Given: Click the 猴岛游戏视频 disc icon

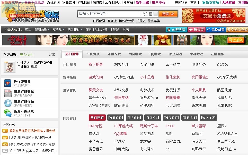Looking at the screenshot, I should pyautogui.click(x=8, y=103).
